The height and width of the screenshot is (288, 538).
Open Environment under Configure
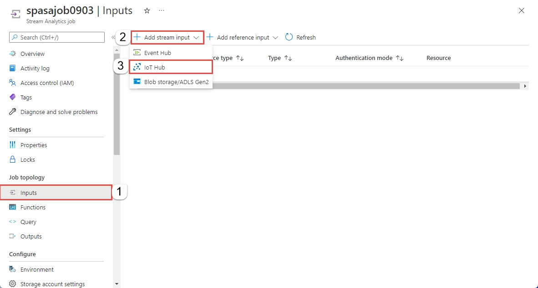pyautogui.click(x=36, y=269)
